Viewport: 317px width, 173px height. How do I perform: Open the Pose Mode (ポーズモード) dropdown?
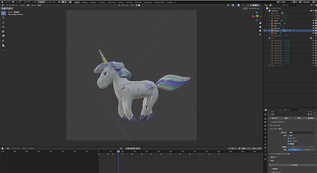click(12, 5)
